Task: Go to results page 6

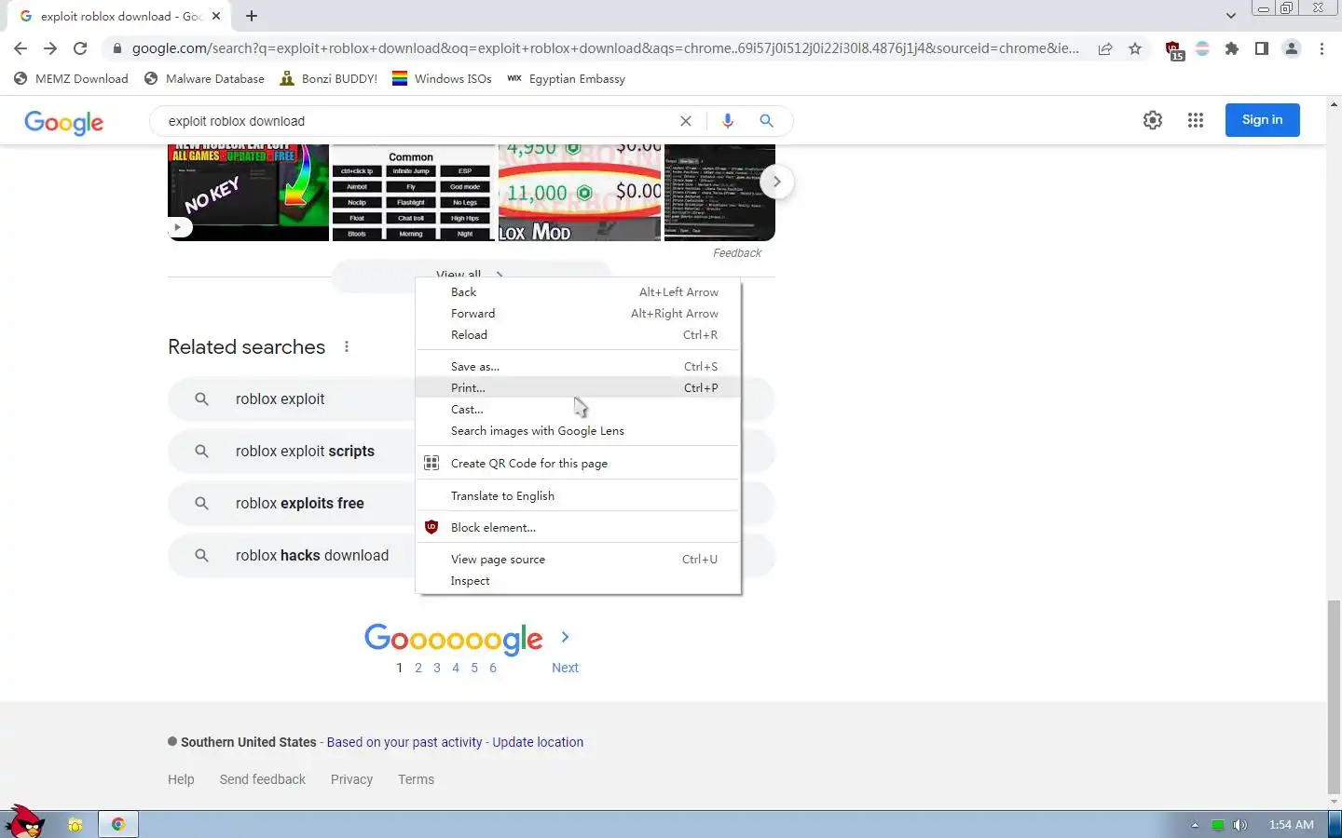Action: click(x=493, y=668)
